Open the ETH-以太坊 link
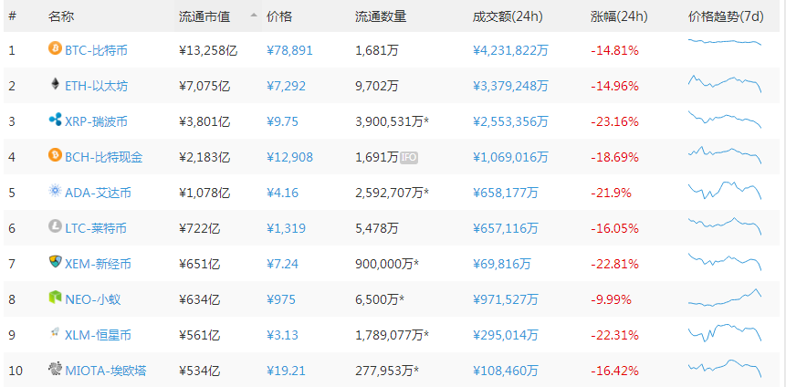The image size is (786, 387). 96,86
